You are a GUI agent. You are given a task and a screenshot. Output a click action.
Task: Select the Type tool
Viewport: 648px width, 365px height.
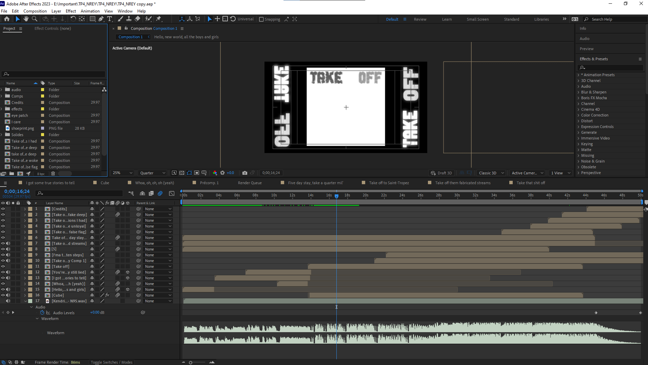click(110, 19)
